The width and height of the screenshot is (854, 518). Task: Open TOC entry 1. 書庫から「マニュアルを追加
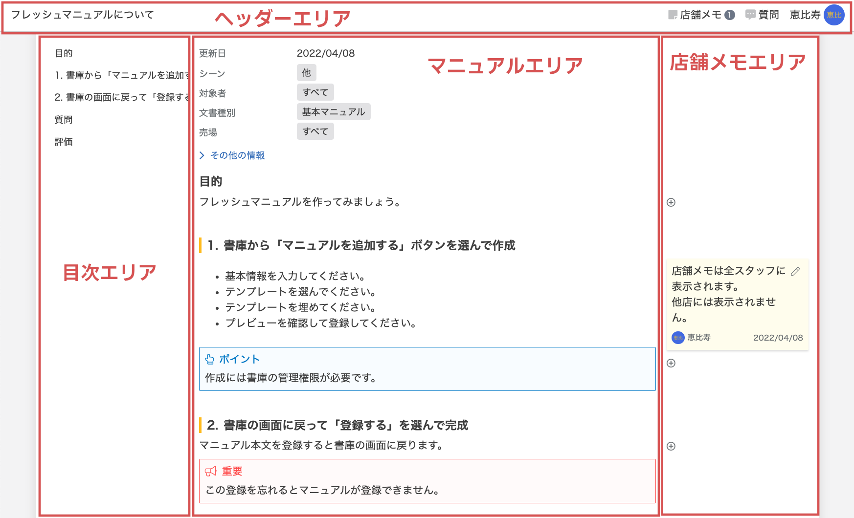click(112, 75)
